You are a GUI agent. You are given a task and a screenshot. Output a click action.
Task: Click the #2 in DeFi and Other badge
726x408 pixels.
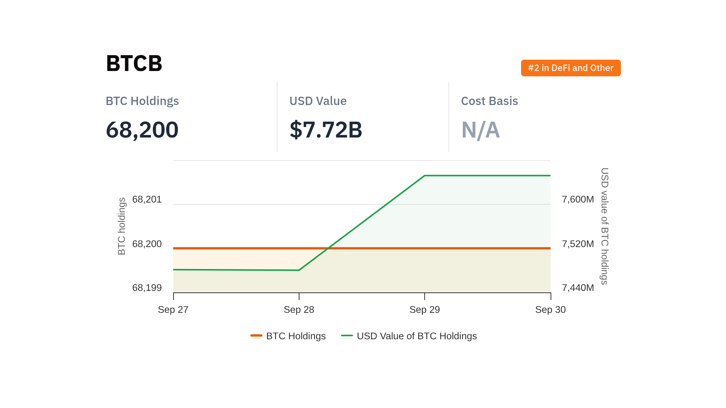[571, 68]
